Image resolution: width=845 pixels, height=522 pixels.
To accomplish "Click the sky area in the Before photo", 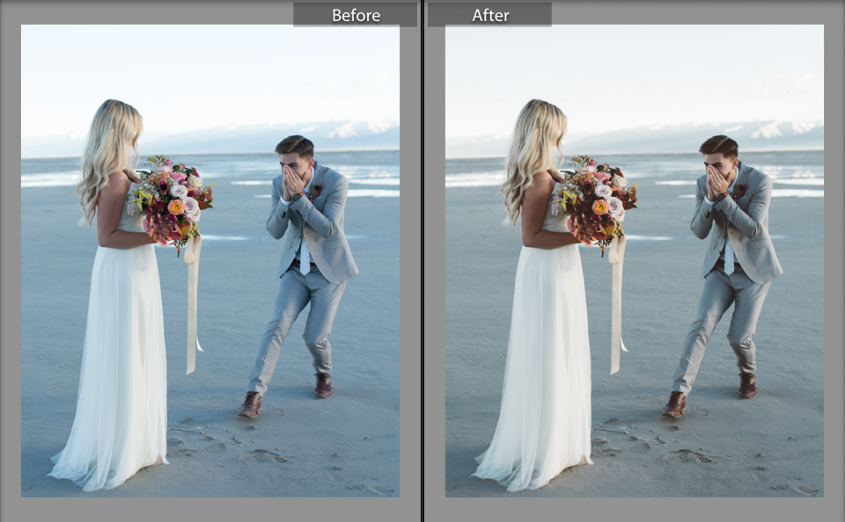I will coord(211,70).
